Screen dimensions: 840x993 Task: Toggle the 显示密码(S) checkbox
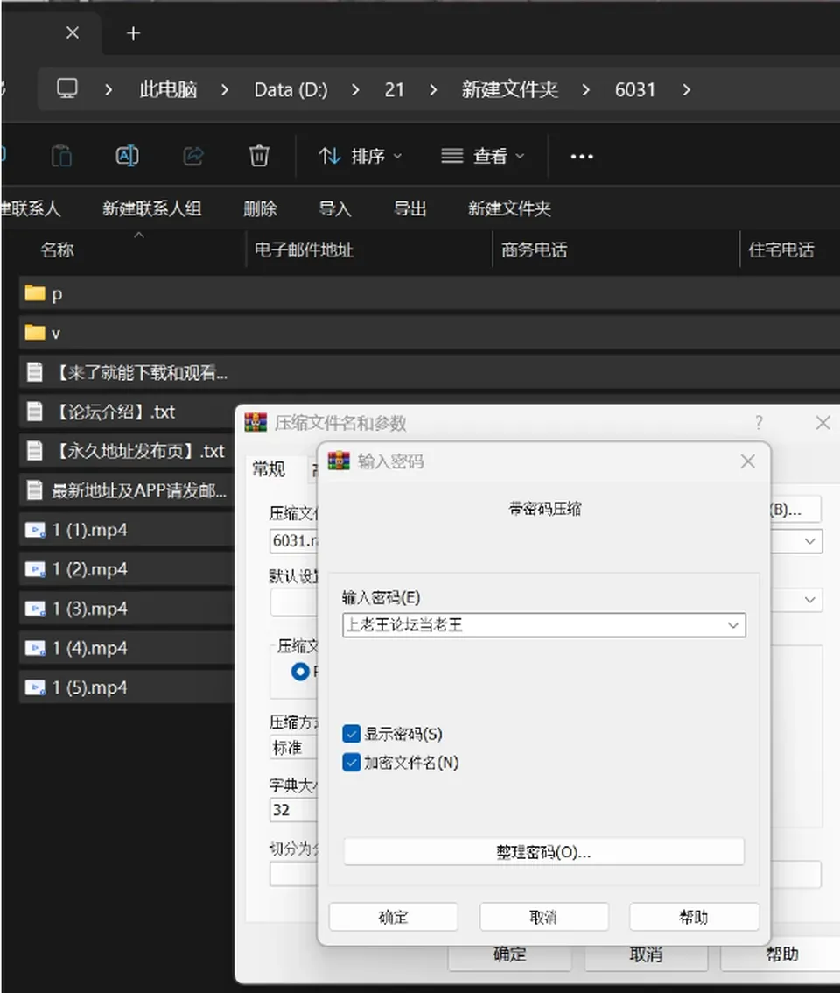coord(352,733)
